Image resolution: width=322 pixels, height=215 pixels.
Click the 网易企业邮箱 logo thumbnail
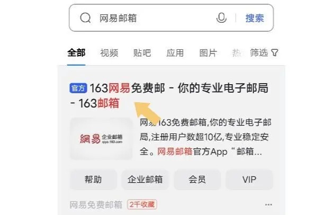tap(101, 139)
